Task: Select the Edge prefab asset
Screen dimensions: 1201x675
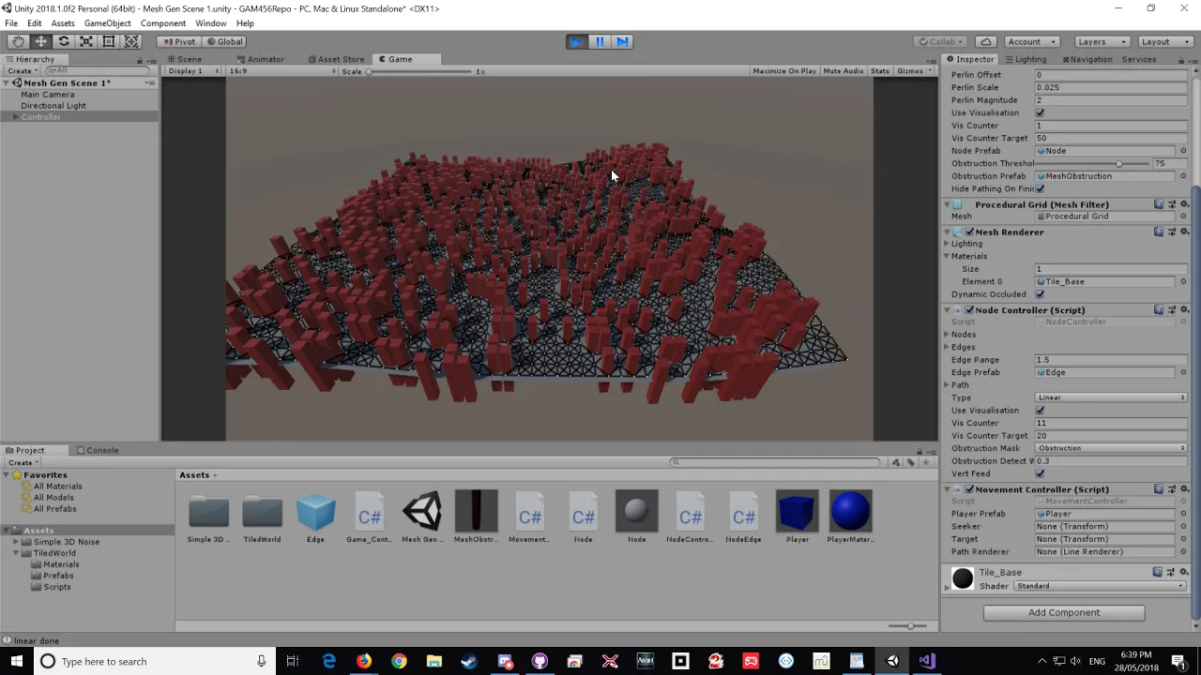Action: (x=315, y=517)
